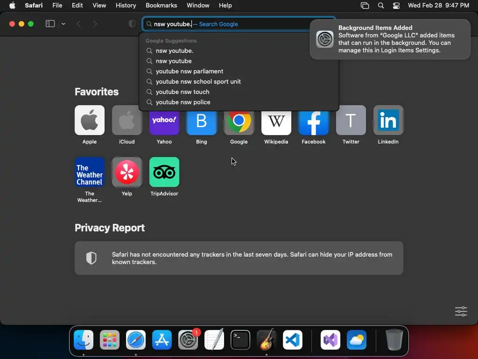
Task: Open Safari from the Dock
Action: (x=136, y=340)
